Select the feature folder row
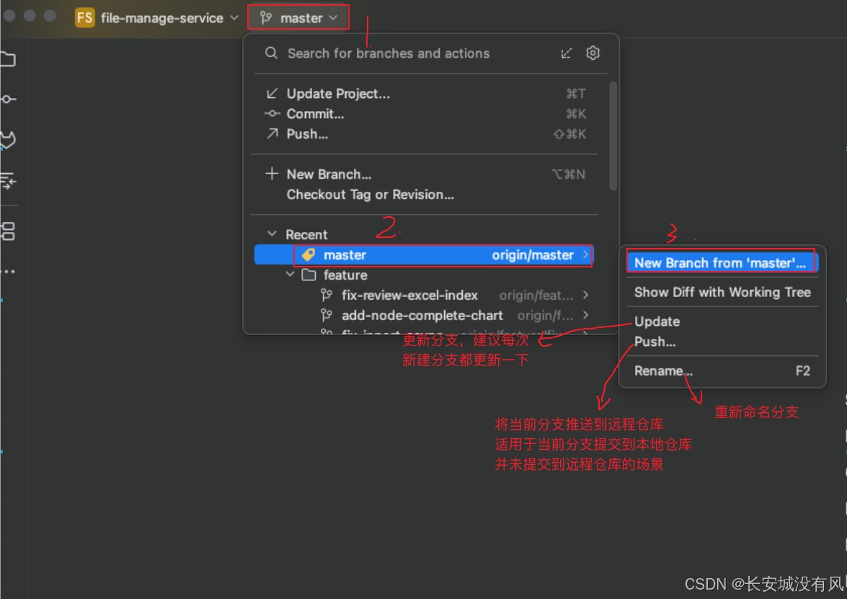The height and width of the screenshot is (599, 847). (x=424, y=275)
